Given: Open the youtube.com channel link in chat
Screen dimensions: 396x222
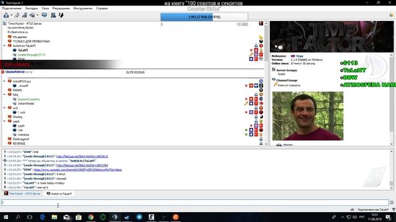Looking at the screenshot, I should [77, 170].
